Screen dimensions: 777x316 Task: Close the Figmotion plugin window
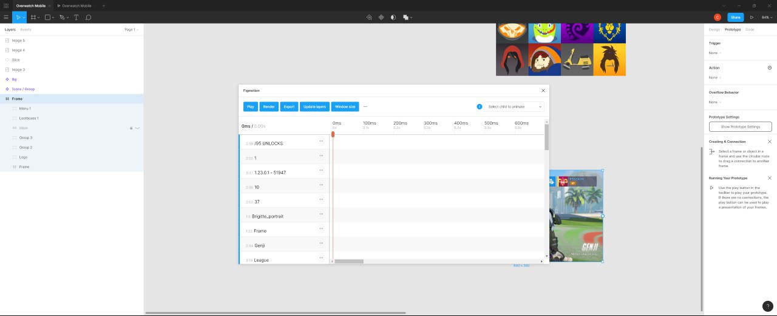point(543,91)
